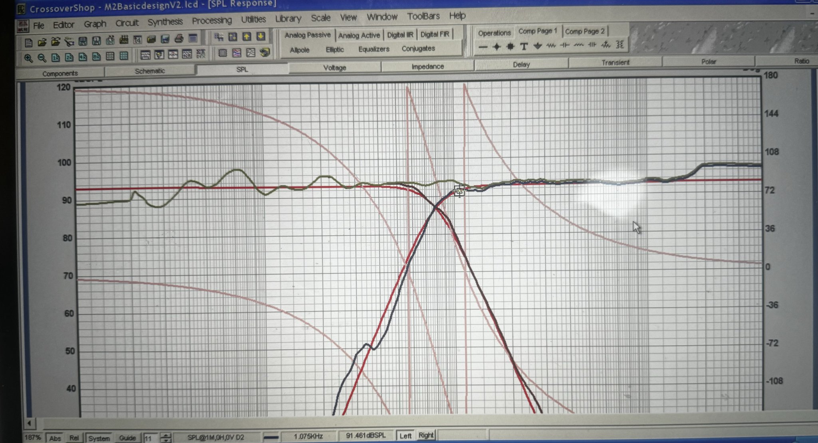Select the Transformer component icon

(619, 44)
